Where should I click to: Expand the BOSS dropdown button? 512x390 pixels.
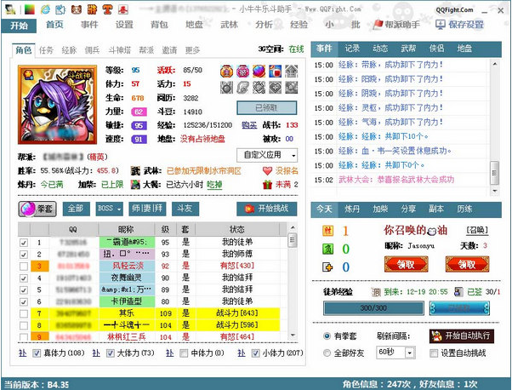click(110, 209)
